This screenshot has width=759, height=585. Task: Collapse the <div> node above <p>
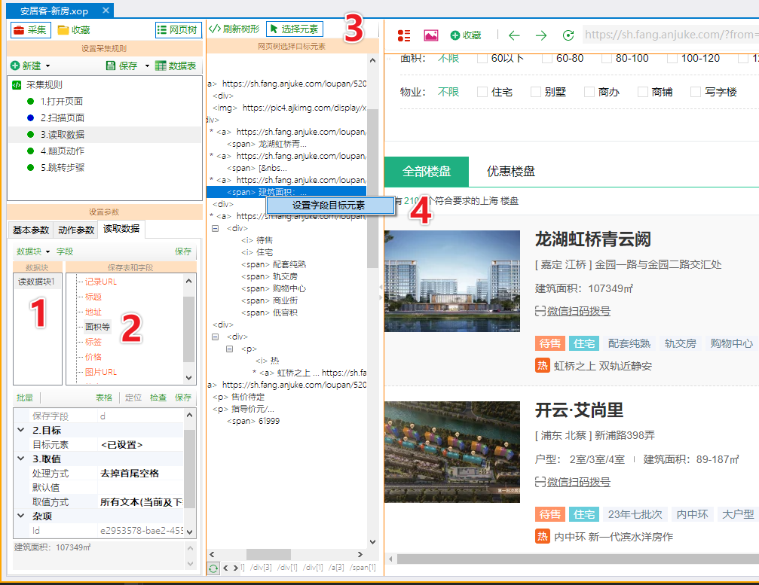[216, 337]
